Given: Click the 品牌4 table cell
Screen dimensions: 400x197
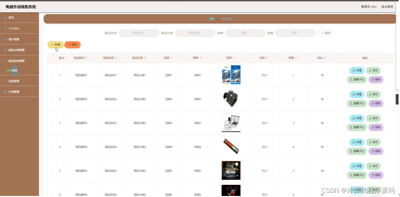Looking at the screenshot, I should [169, 147].
